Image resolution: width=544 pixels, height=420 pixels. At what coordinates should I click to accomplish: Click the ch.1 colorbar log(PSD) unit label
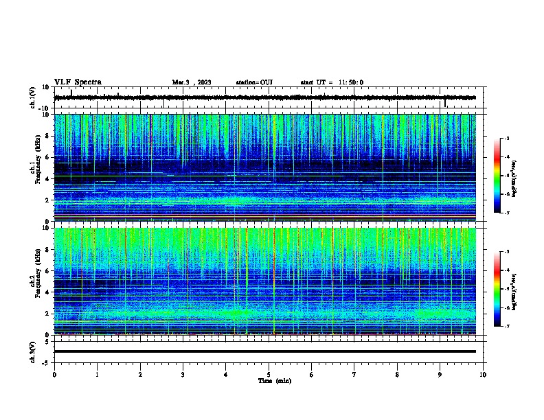(x=514, y=179)
